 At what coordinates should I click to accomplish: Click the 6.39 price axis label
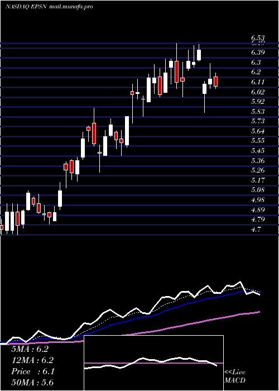pyautogui.click(x=258, y=53)
